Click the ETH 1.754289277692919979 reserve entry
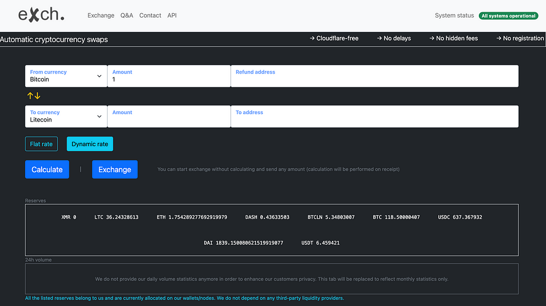546x306 pixels. pyautogui.click(x=192, y=217)
